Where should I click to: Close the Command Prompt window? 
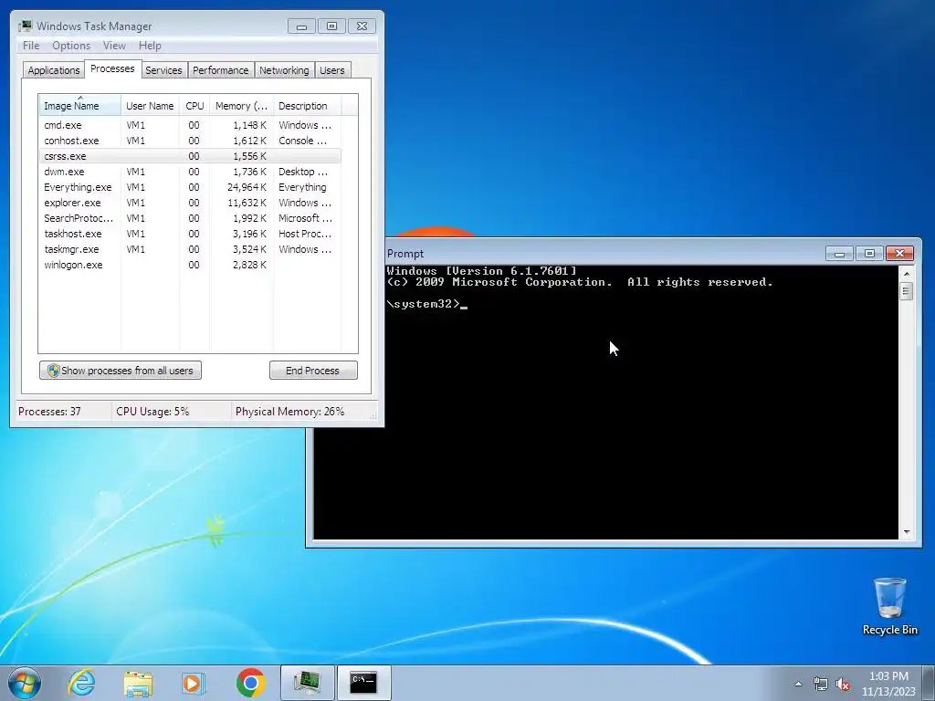(x=899, y=254)
